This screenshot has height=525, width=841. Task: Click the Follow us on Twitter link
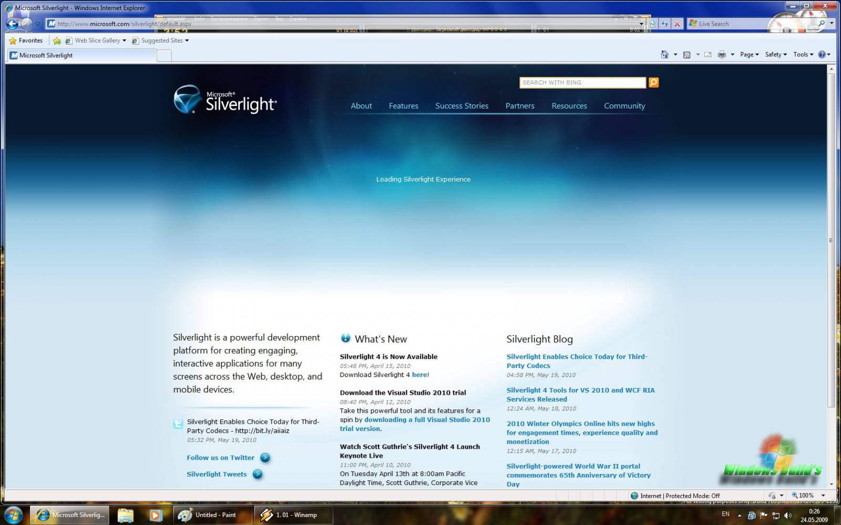[220, 458]
